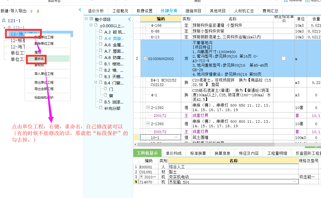Viewport: 321px width, 198px height.
Task: Select the B.2 墙 tree item
Action: 114,70
